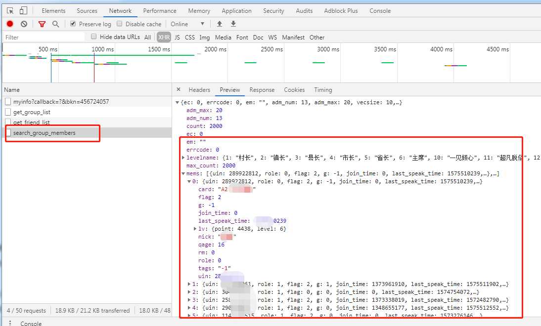541x326 pixels.
Task: Select the get_group_list request row
Action: (x=87, y=112)
